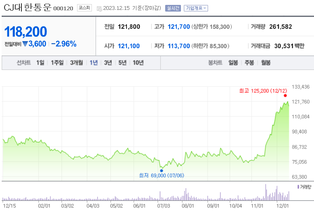The width and height of the screenshot is (314, 214).
Task: Click the 133,436 y-axis label
Action: point(300,87)
